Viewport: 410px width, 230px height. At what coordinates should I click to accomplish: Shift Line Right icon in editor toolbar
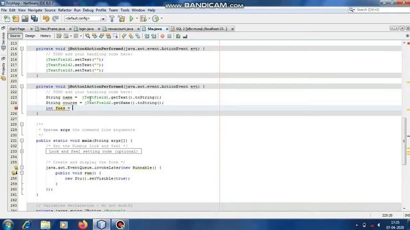(154, 36)
